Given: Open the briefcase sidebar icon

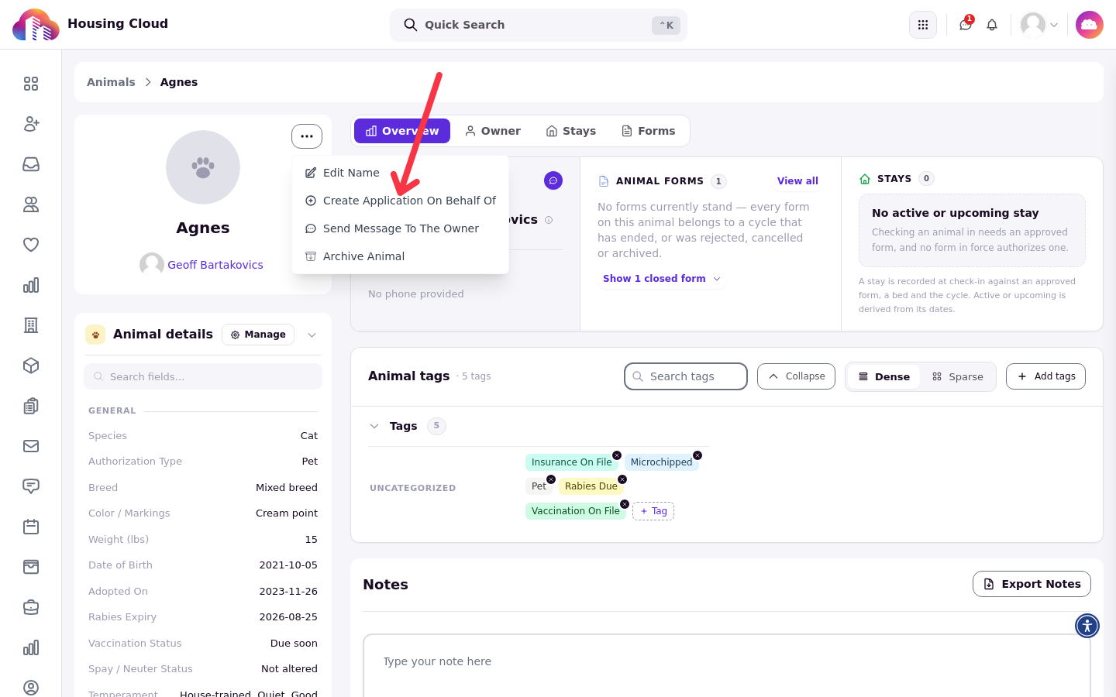Looking at the screenshot, I should 31,607.
